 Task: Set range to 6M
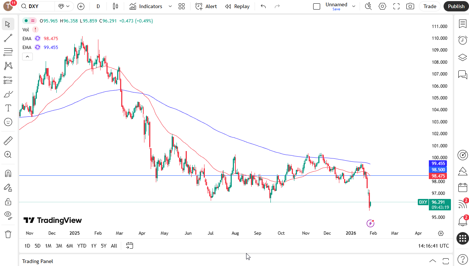click(70, 246)
